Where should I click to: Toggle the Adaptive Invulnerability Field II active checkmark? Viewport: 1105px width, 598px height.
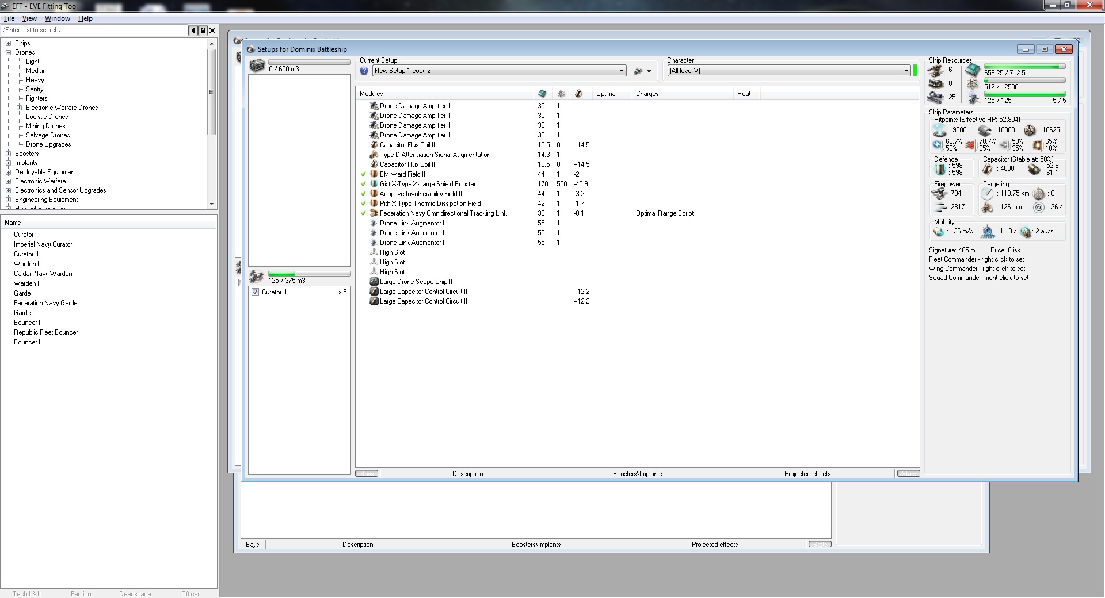click(x=363, y=194)
